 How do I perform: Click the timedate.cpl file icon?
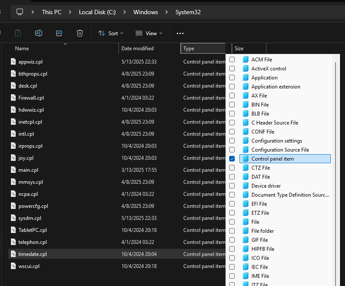[x=13, y=254]
